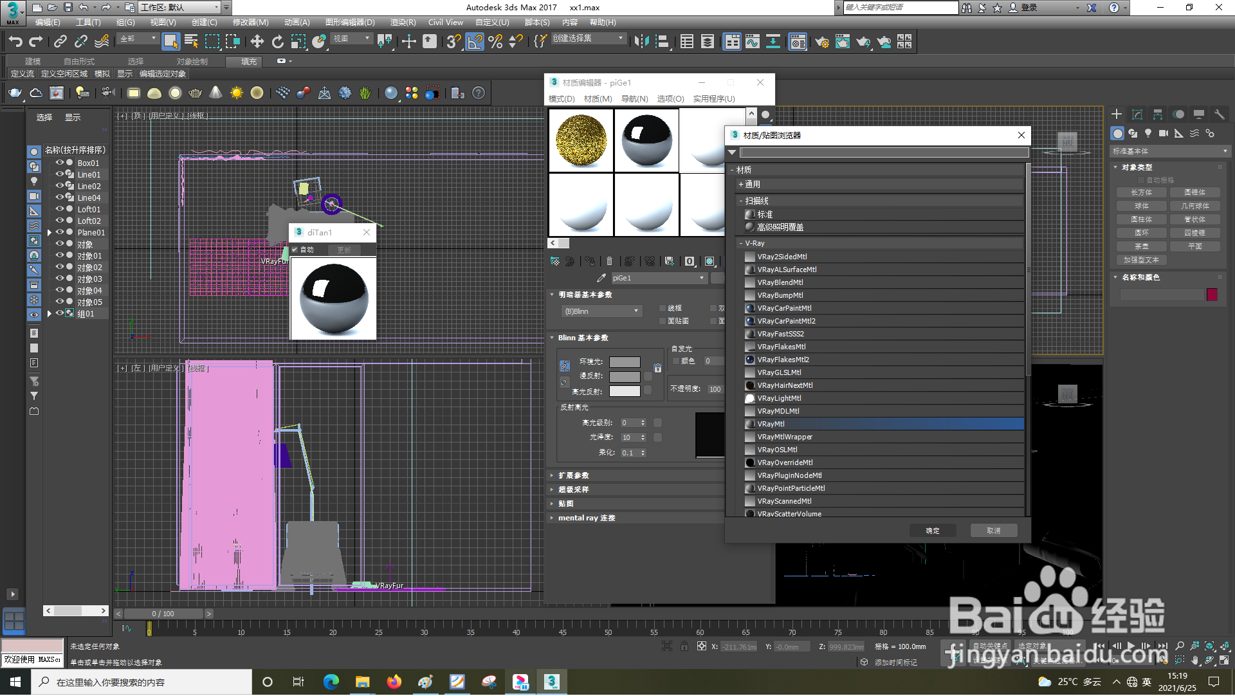Select VRayLightMtl in the material list
This screenshot has width=1235, height=696.
tap(778, 399)
